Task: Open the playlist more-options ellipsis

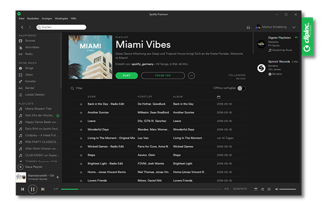Action: pyautogui.click(x=191, y=75)
